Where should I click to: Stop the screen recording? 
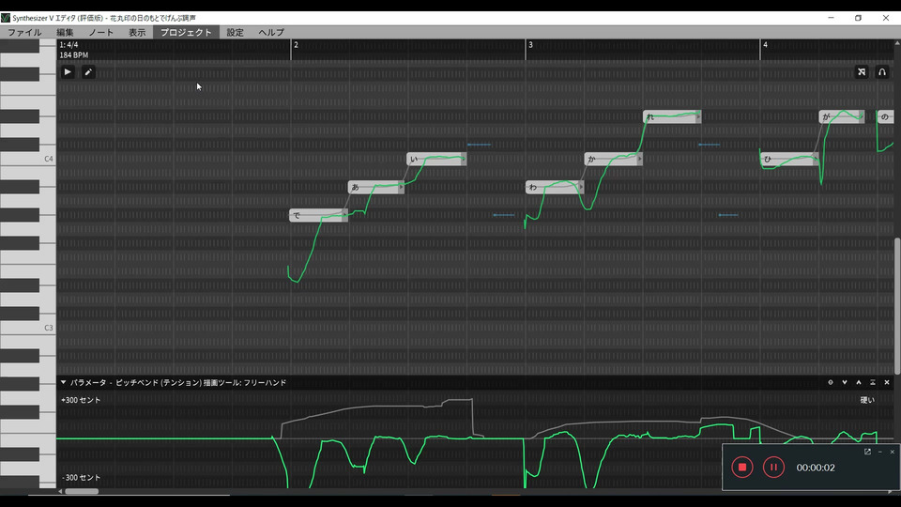tap(741, 468)
